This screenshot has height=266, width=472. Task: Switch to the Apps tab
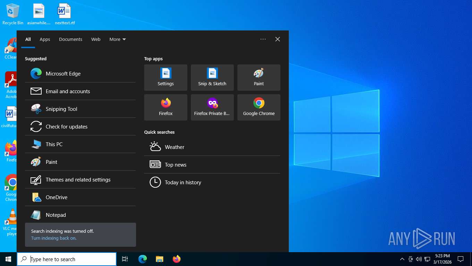click(45, 39)
